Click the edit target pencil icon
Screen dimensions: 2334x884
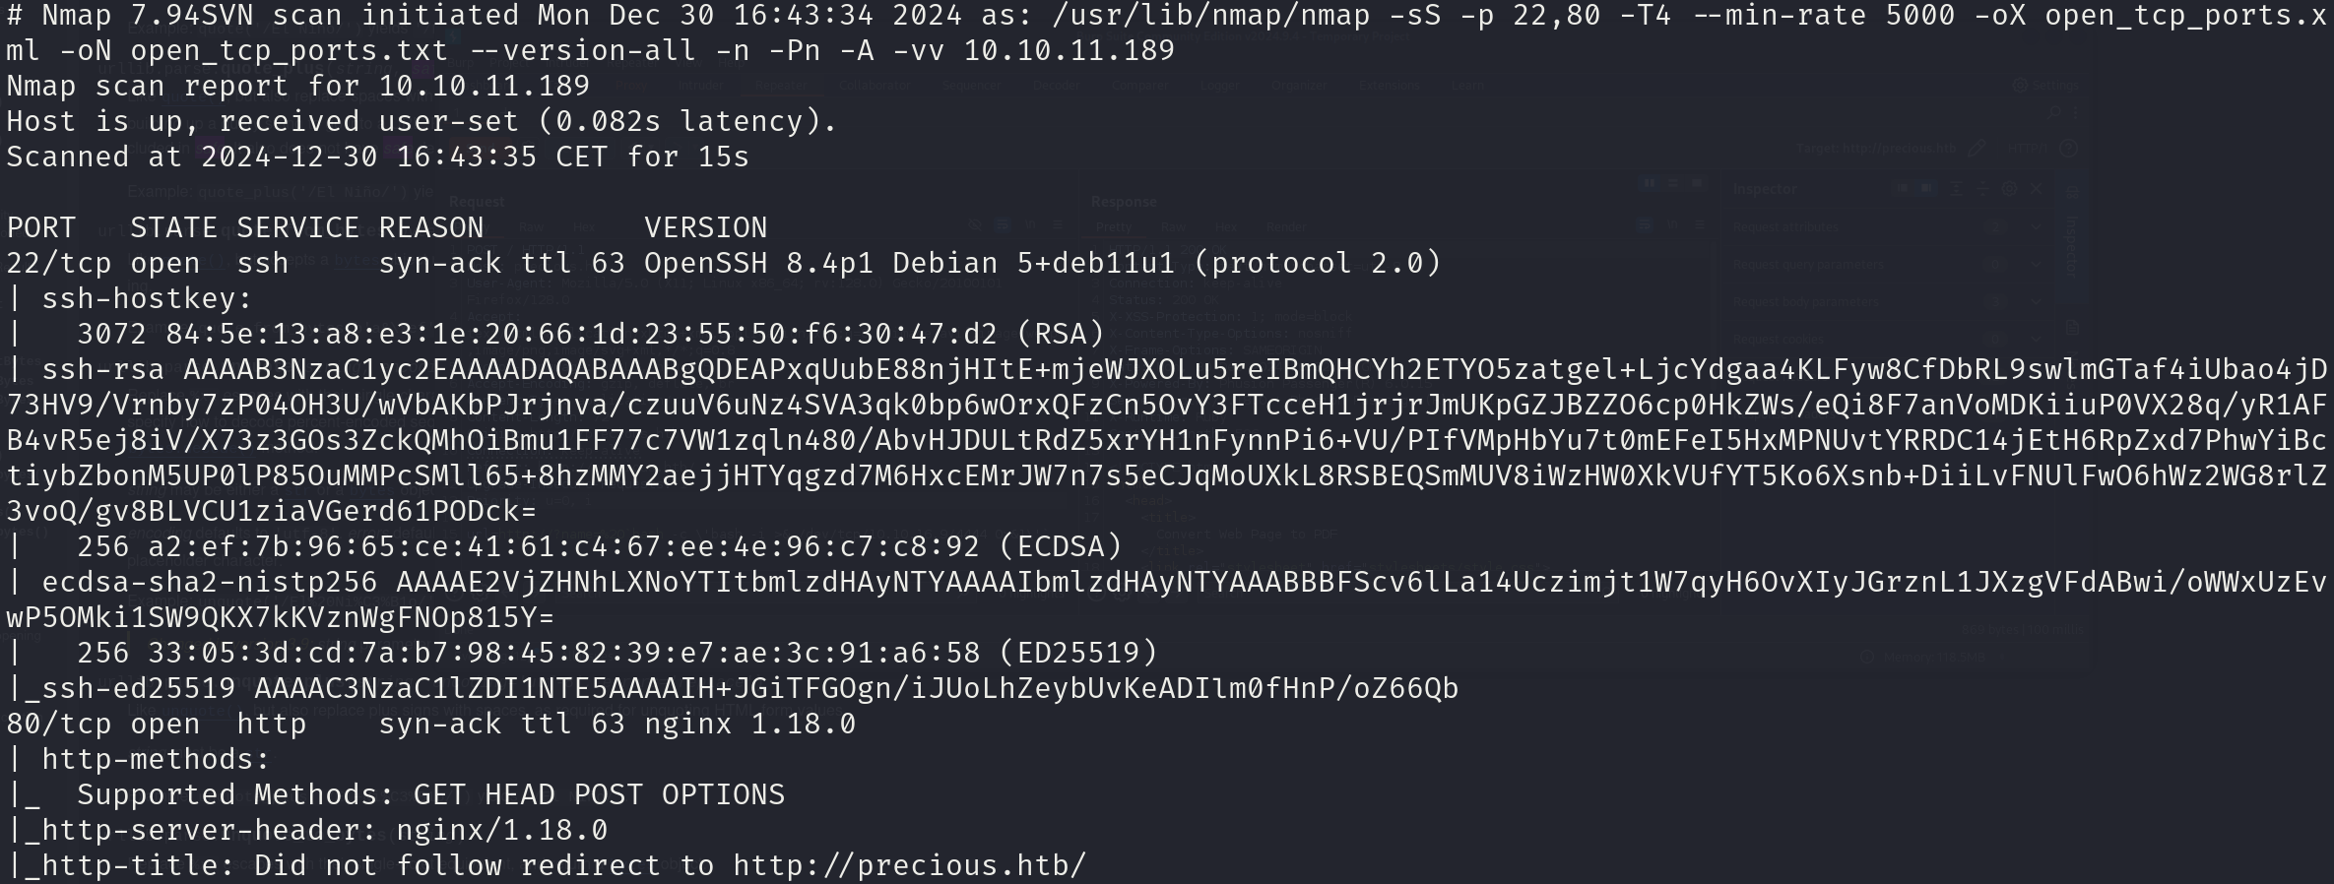click(x=1977, y=148)
